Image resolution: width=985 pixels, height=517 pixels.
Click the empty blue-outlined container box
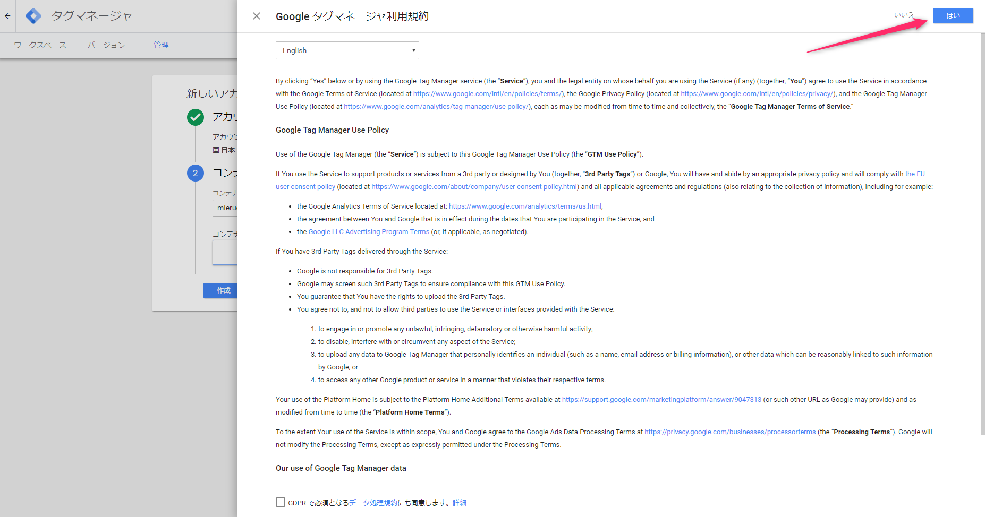pos(225,252)
